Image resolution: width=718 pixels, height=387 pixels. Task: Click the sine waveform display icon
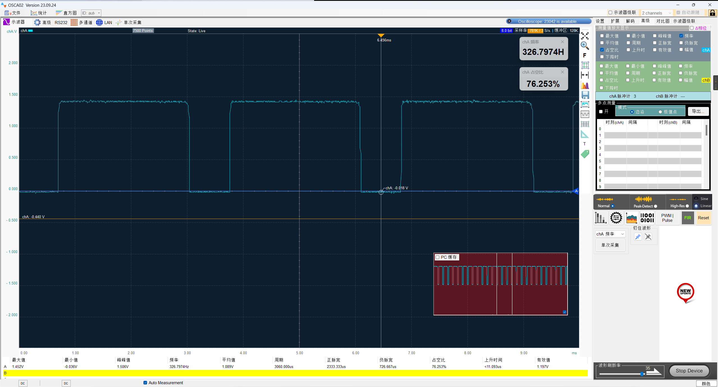tap(585, 114)
